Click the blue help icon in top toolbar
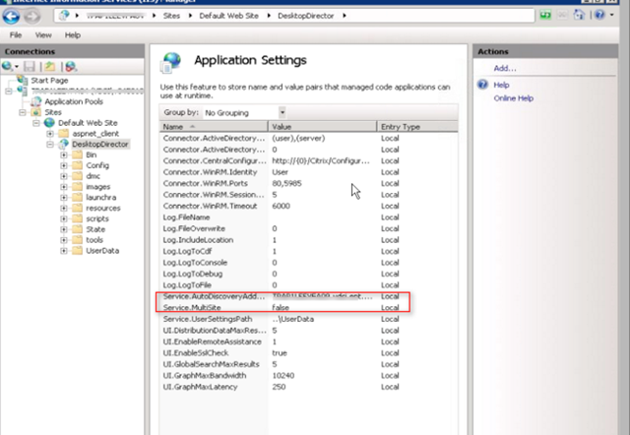This screenshot has height=435, width=630. tap(599, 16)
